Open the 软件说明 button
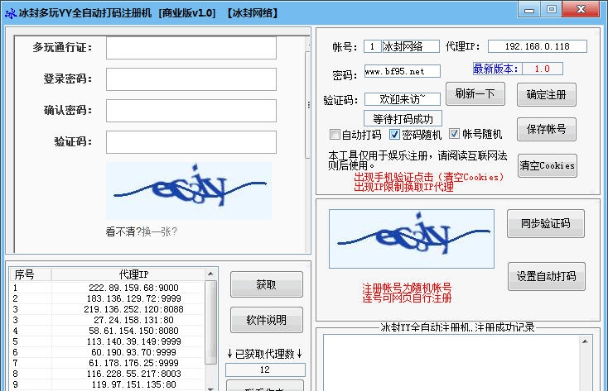The width and height of the screenshot is (608, 391). 267,320
